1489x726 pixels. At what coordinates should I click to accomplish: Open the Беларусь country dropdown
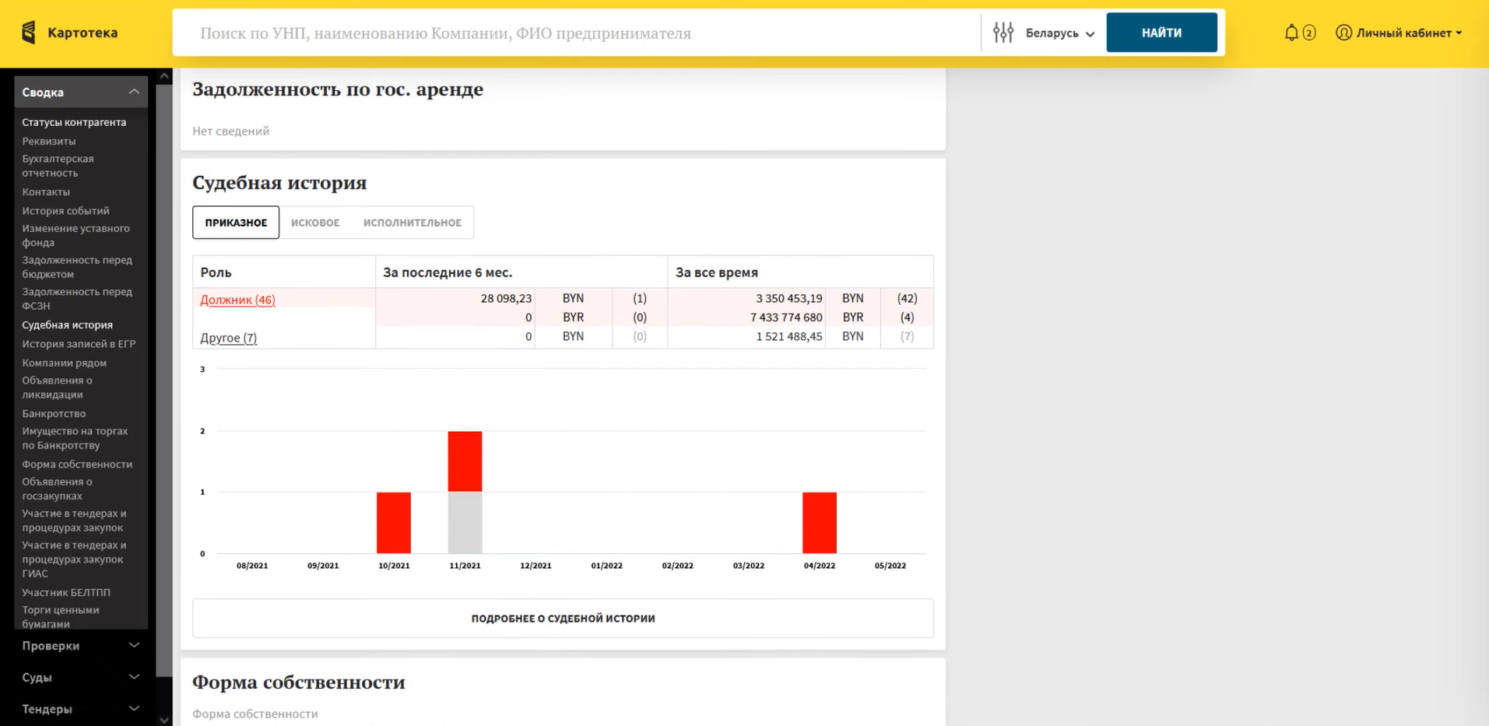1059,33
